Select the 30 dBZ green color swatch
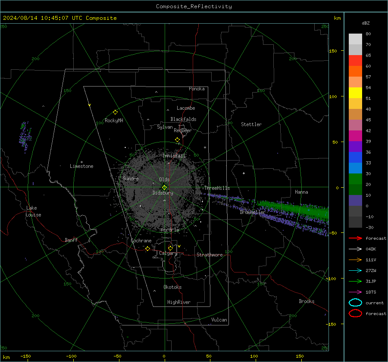388x362 pixels. coord(355,179)
